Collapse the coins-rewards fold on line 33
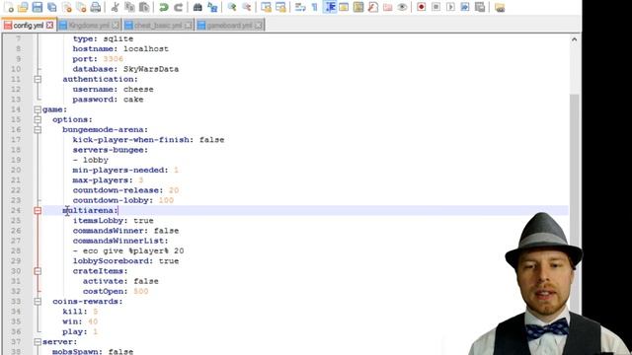The height and width of the screenshot is (355, 632). point(38,302)
